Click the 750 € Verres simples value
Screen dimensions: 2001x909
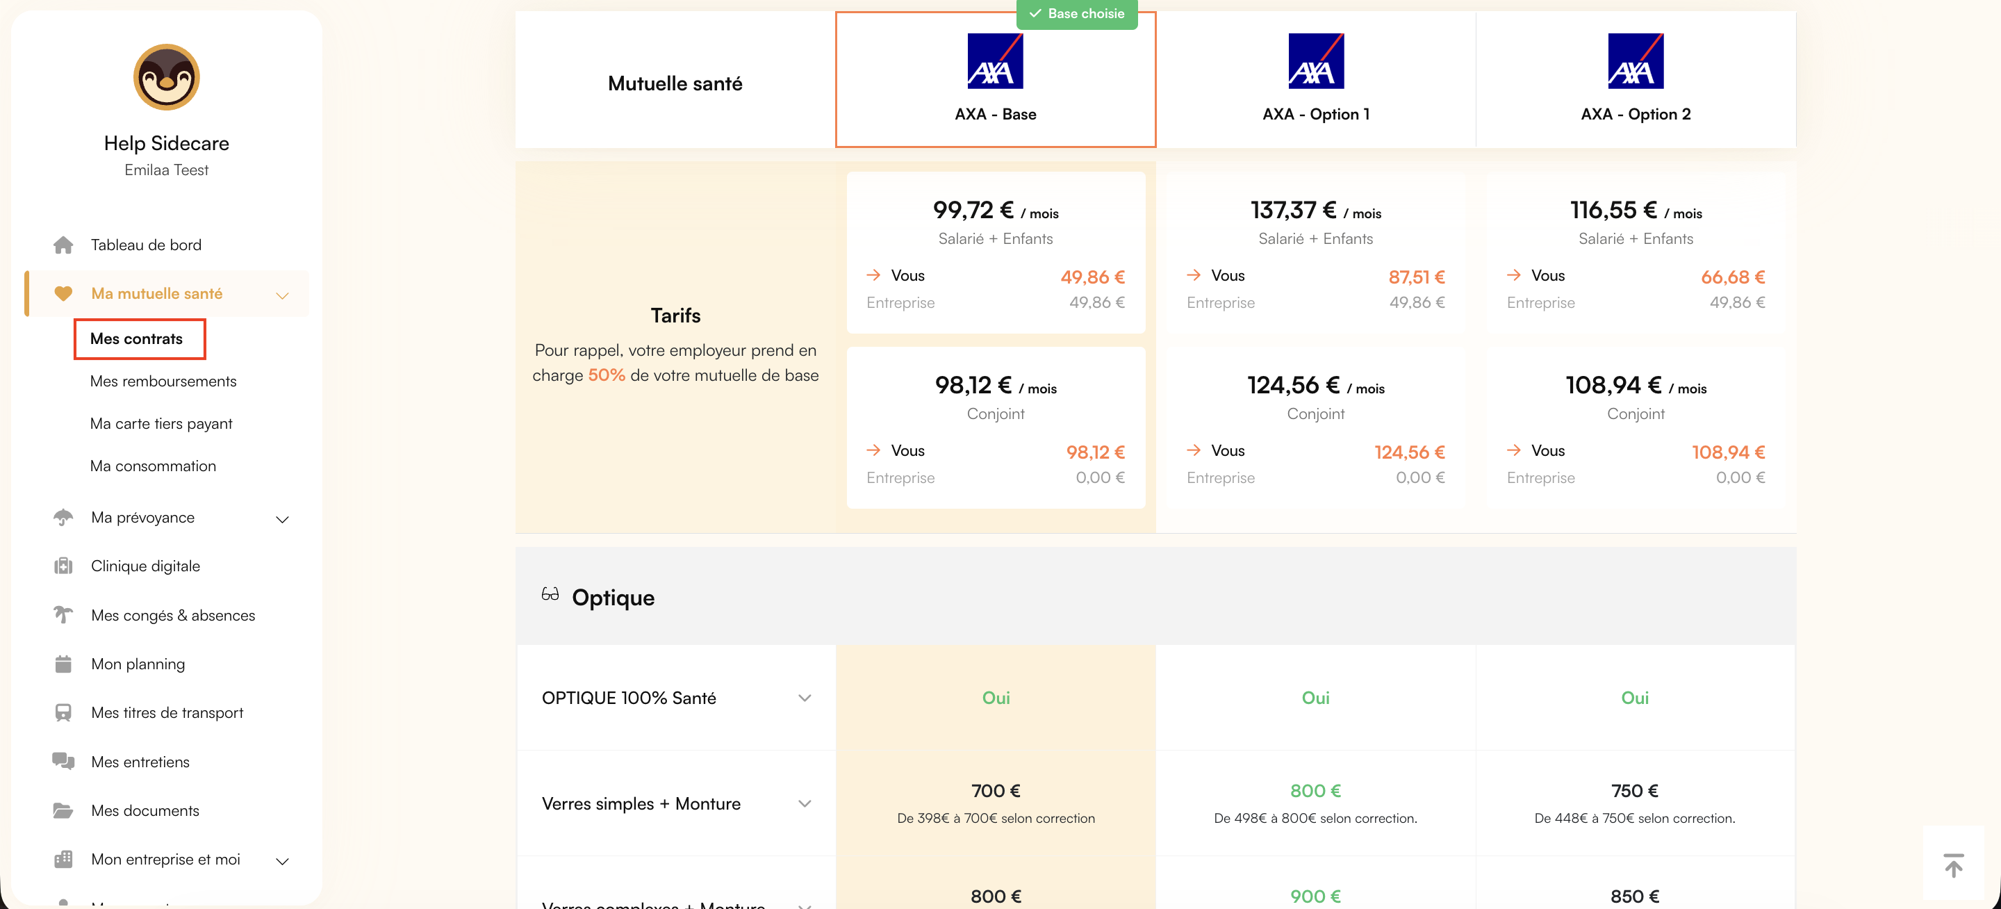[x=1634, y=791]
